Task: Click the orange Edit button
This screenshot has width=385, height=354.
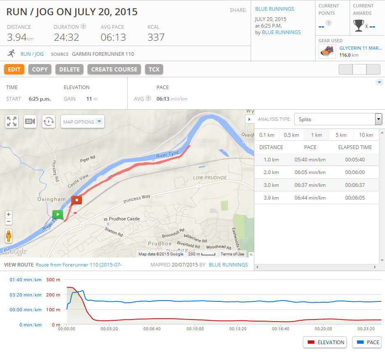Action: tap(14, 69)
